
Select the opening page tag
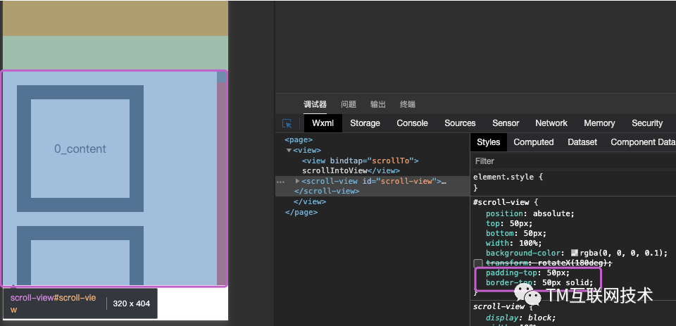point(299,139)
